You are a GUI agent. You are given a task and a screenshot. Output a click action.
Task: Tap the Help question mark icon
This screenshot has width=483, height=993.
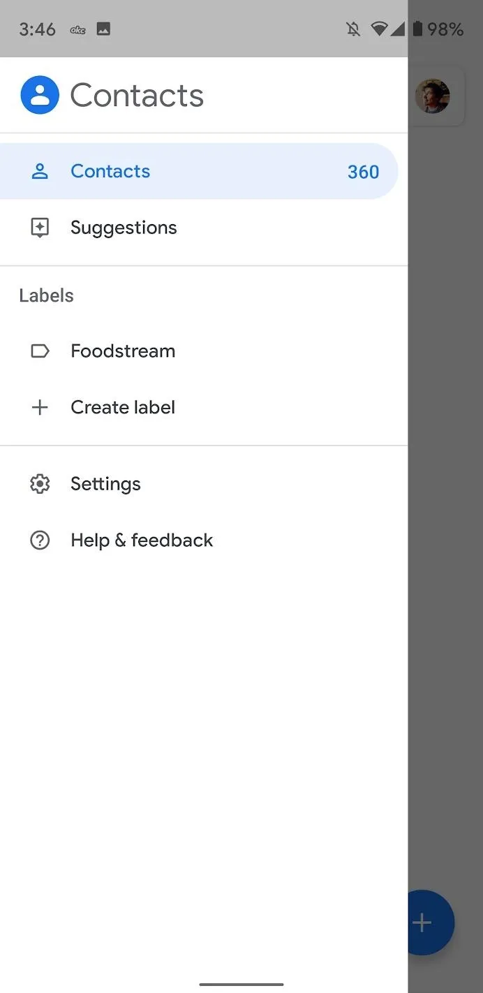pos(40,540)
